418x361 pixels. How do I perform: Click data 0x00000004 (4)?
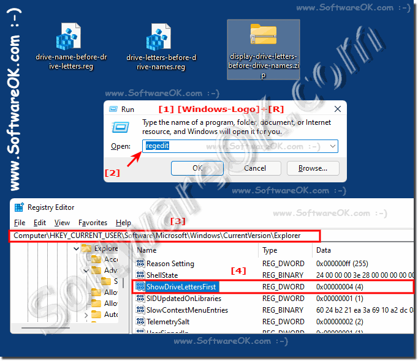pos(340,287)
